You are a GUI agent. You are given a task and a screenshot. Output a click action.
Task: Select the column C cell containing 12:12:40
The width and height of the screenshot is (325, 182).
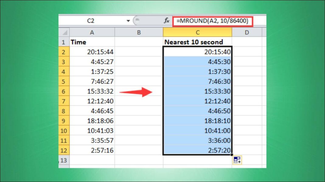(197, 101)
